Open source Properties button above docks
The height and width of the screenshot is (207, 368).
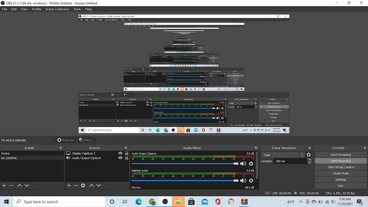pos(66,140)
